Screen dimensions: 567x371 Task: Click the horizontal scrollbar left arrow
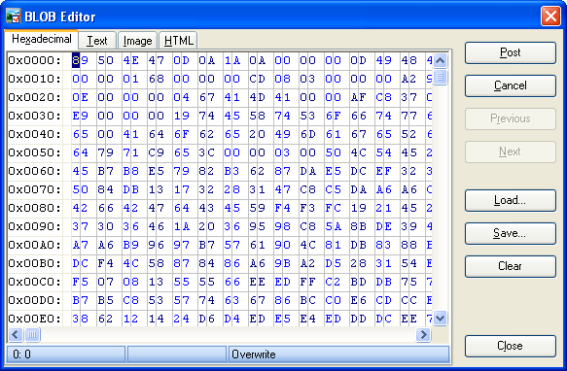(16, 334)
